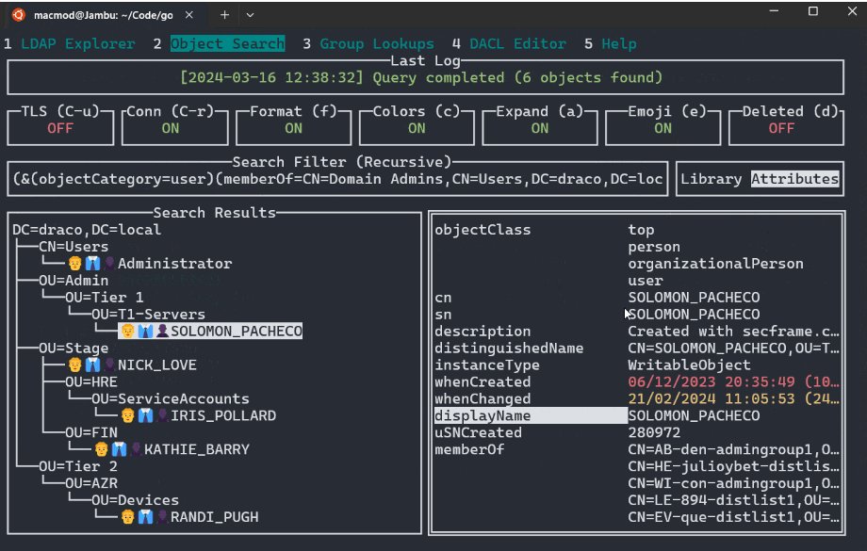Click the necktie emoji beside KATHIE_BARRY
Screen dimensions: 867x551
[119, 449]
